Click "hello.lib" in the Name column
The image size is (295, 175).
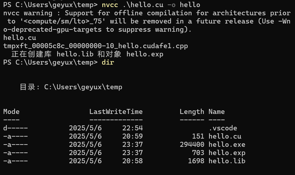[x=227, y=161]
